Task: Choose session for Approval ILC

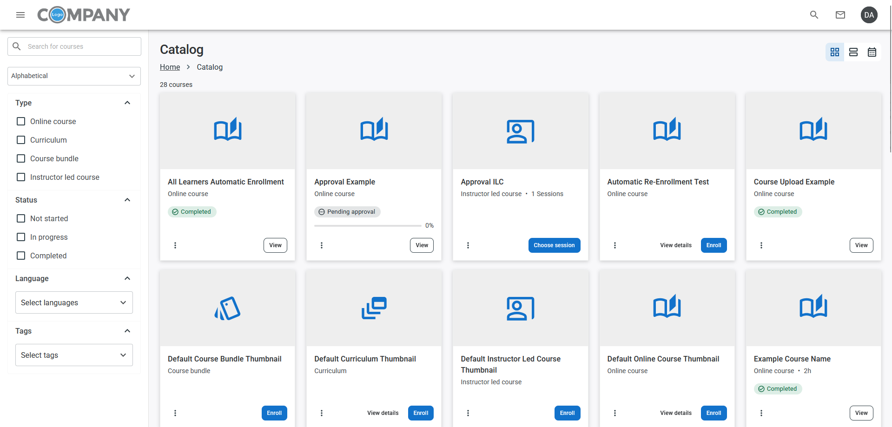Action: click(x=554, y=245)
